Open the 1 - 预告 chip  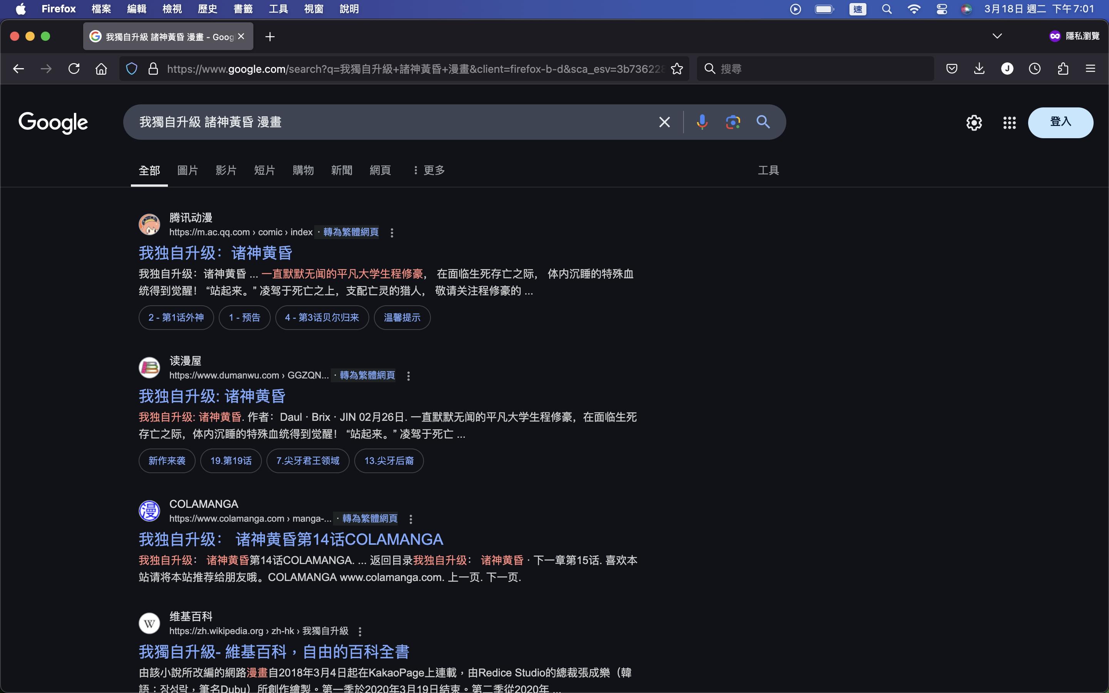pos(244,318)
